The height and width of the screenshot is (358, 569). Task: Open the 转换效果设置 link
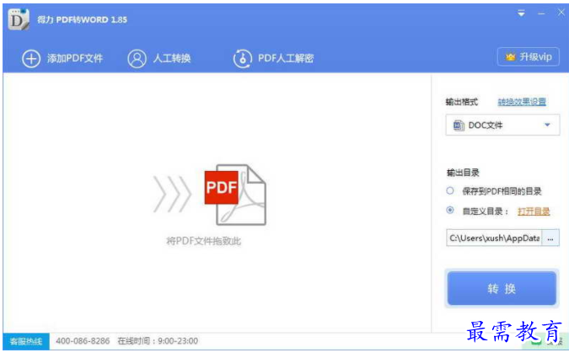[522, 102]
